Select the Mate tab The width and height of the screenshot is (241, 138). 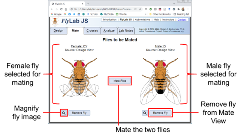click(x=75, y=31)
